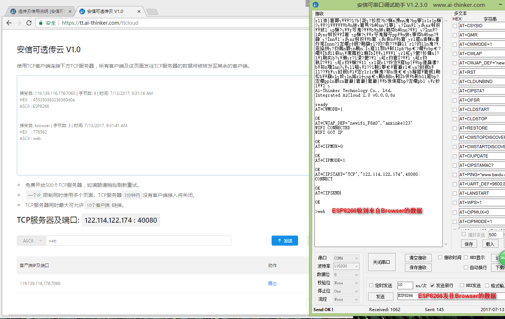This screenshot has width=505, height=319.
Task: Click the AT+CIPMUX=0 command field
Action: point(482,212)
